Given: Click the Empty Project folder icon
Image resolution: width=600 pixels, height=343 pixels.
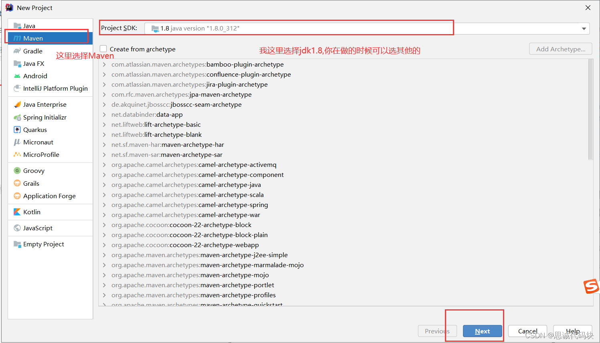Looking at the screenshot, I should 17,244.
